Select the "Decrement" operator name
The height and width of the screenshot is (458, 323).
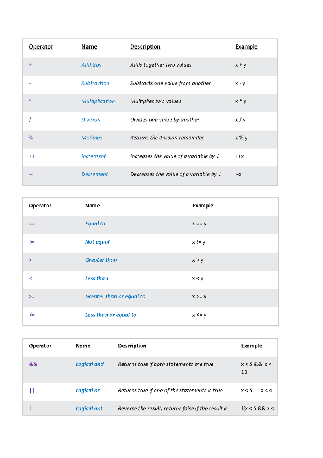click(x=94, y=174)
